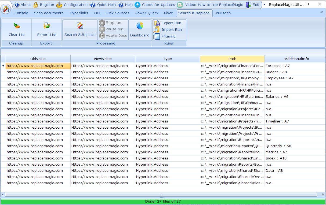Select the 'Quarterly : A8' cell
The height and width of the screenshot is (205, 326).
click(x=295, y=146)
